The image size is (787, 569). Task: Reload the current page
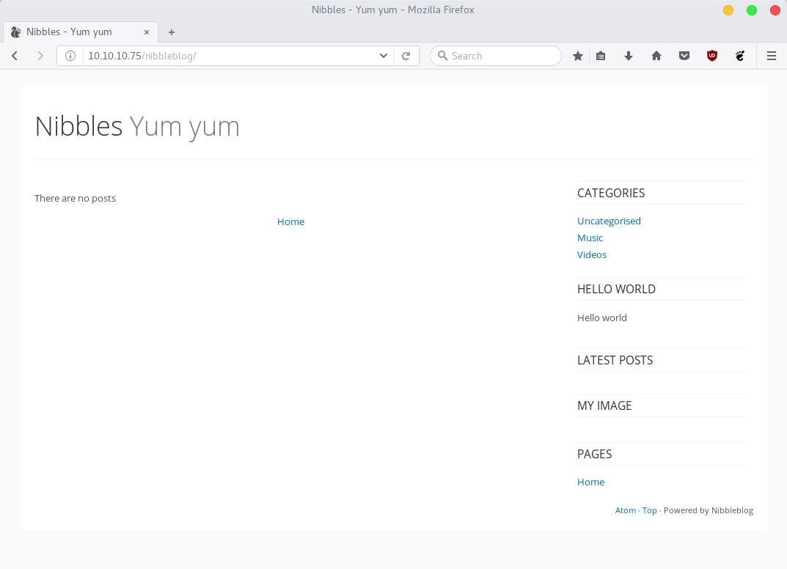pos(406,56)
